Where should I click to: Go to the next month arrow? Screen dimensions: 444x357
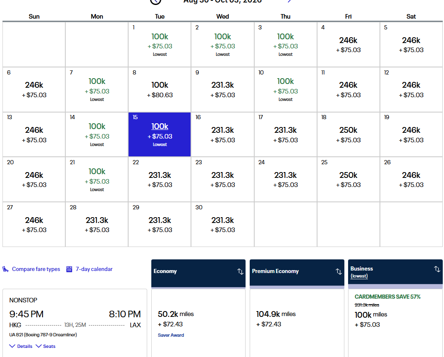point(289,1)
